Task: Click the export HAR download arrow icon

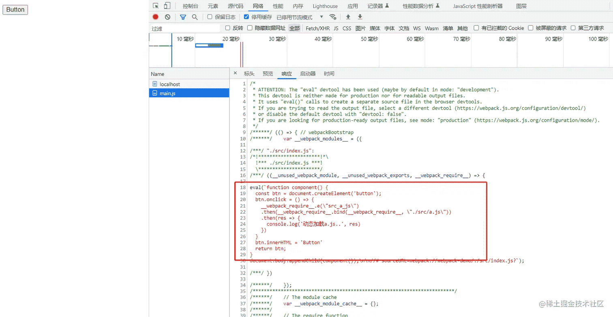Action: [360, 17]
